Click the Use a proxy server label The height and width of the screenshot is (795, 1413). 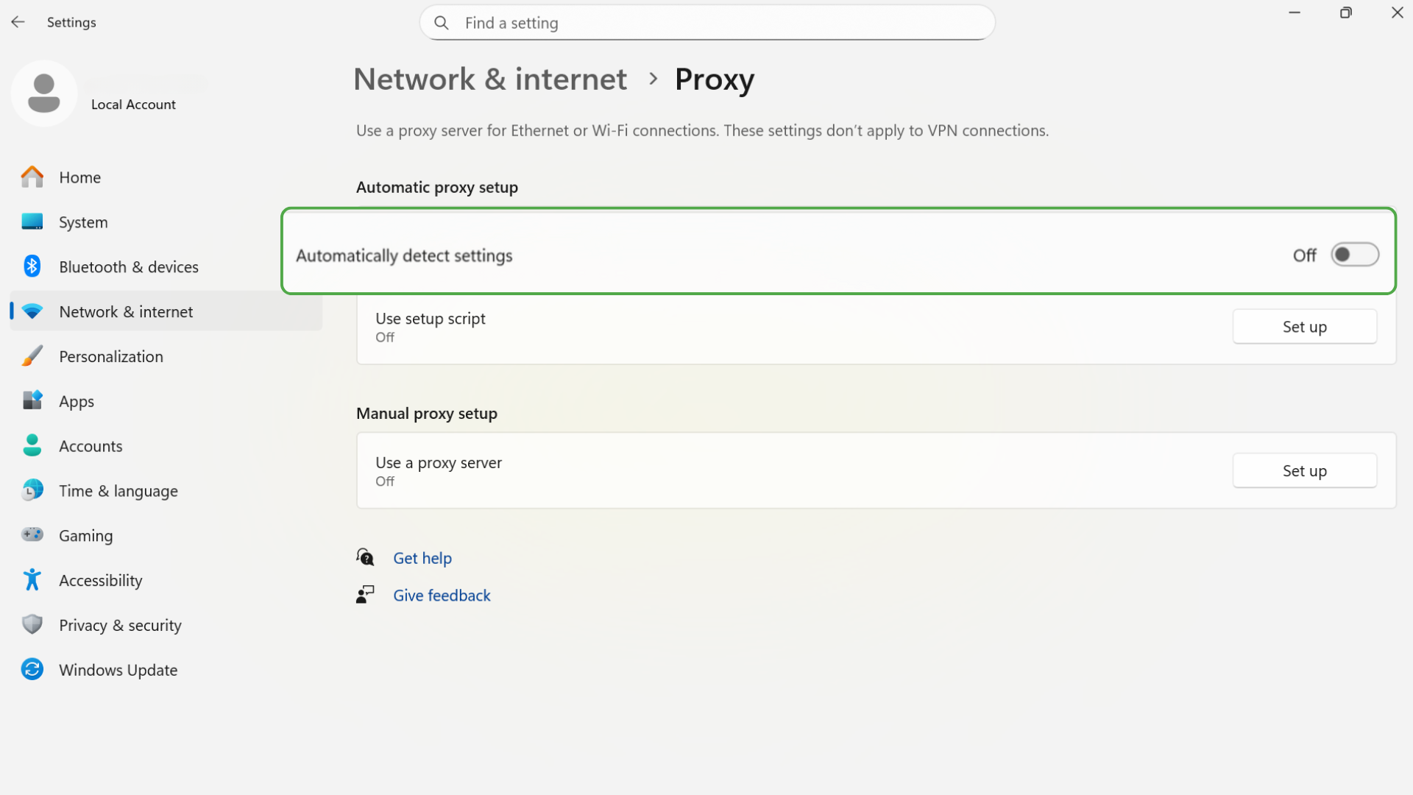(439, 463)
